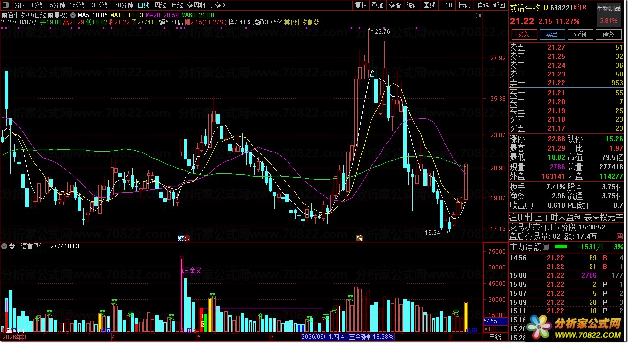The image size is (629, 343).
Task: Click the 2026/06/11 涨幅18.28% info bar
Action: pos(347,337)
